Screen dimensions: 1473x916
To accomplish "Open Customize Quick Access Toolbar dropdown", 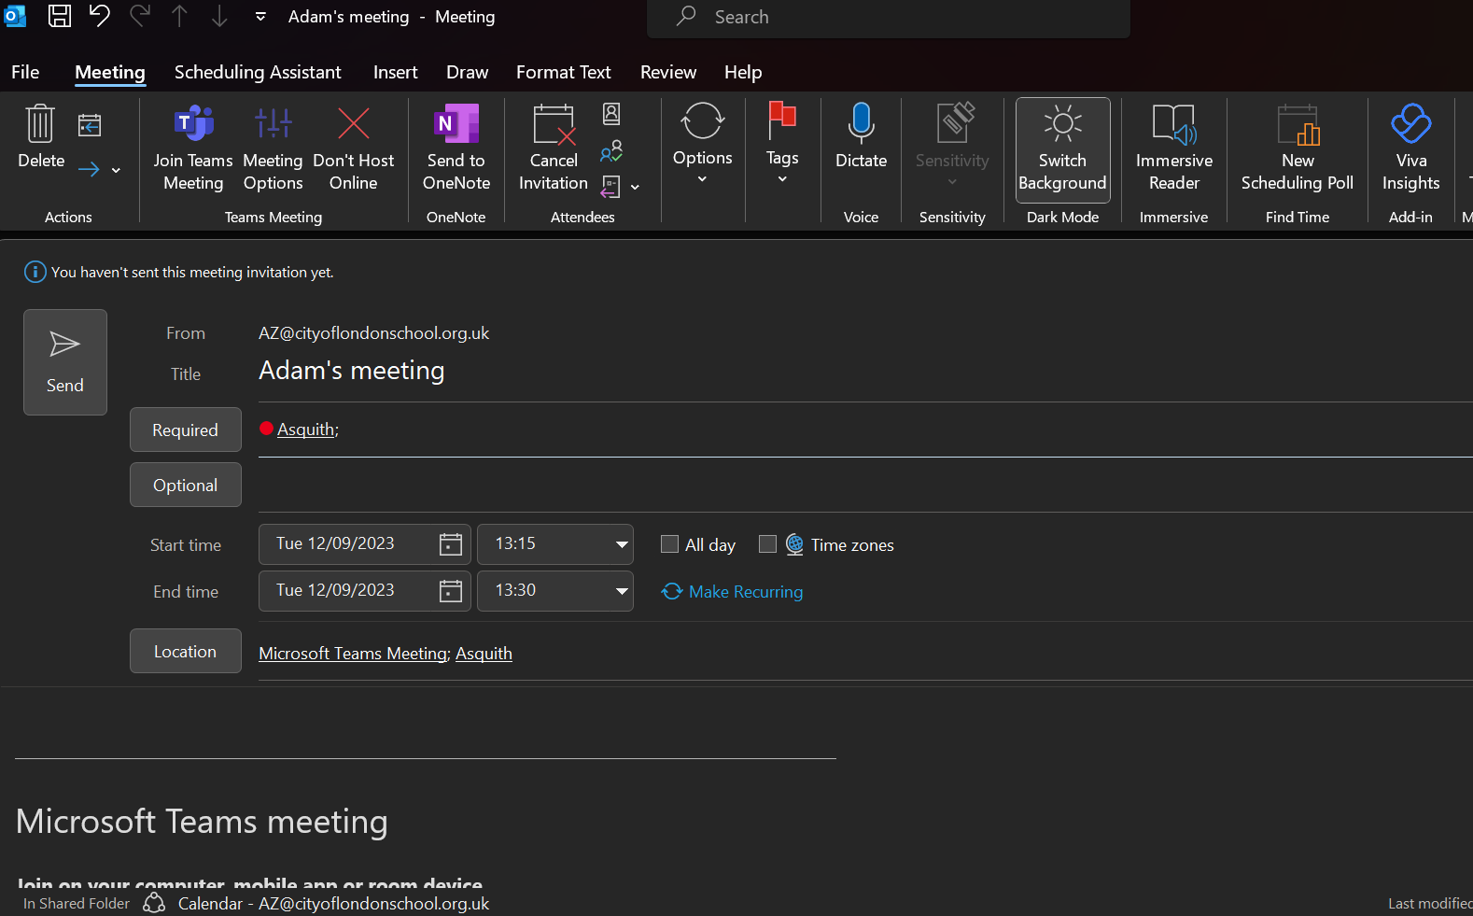I will [260, 16].
